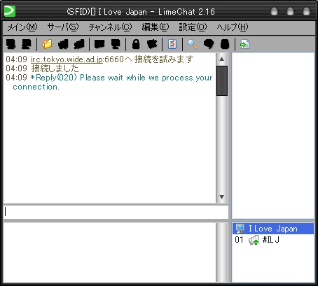318x286 pixels.
Task: Click the LimeChat green logo icon
Action: click(x=10, y=11)
